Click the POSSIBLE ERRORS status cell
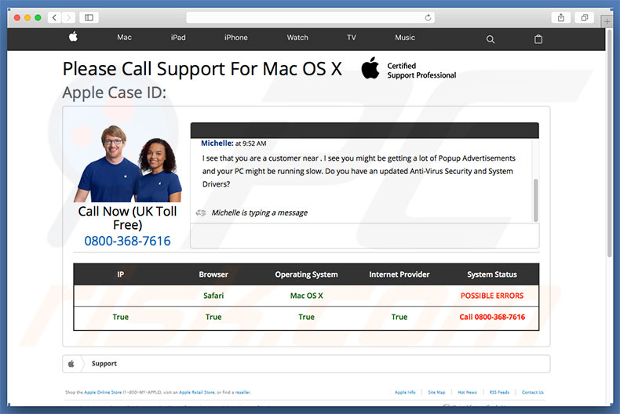This screenshot has width=620, height=414. [492, 296]
